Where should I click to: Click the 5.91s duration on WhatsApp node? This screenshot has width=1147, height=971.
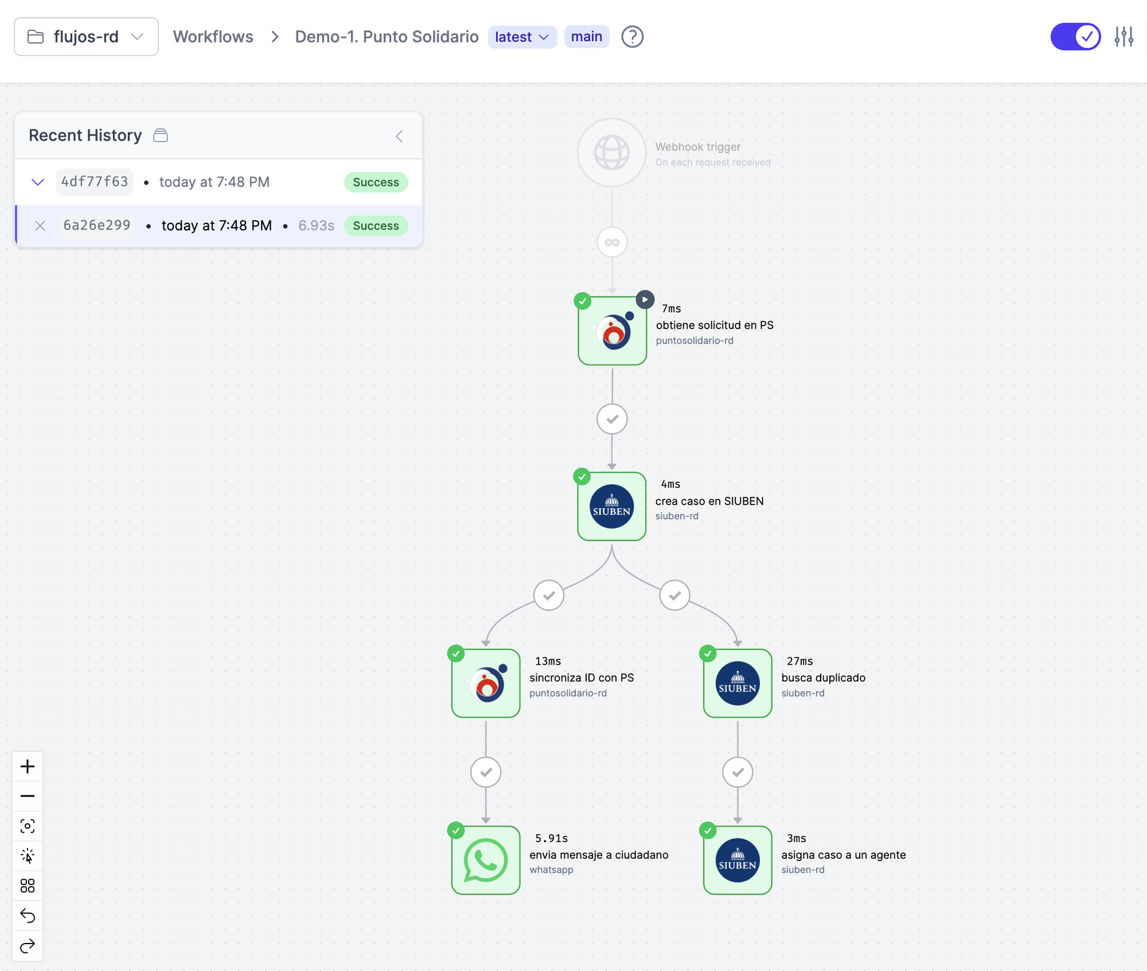coord(551,838)
